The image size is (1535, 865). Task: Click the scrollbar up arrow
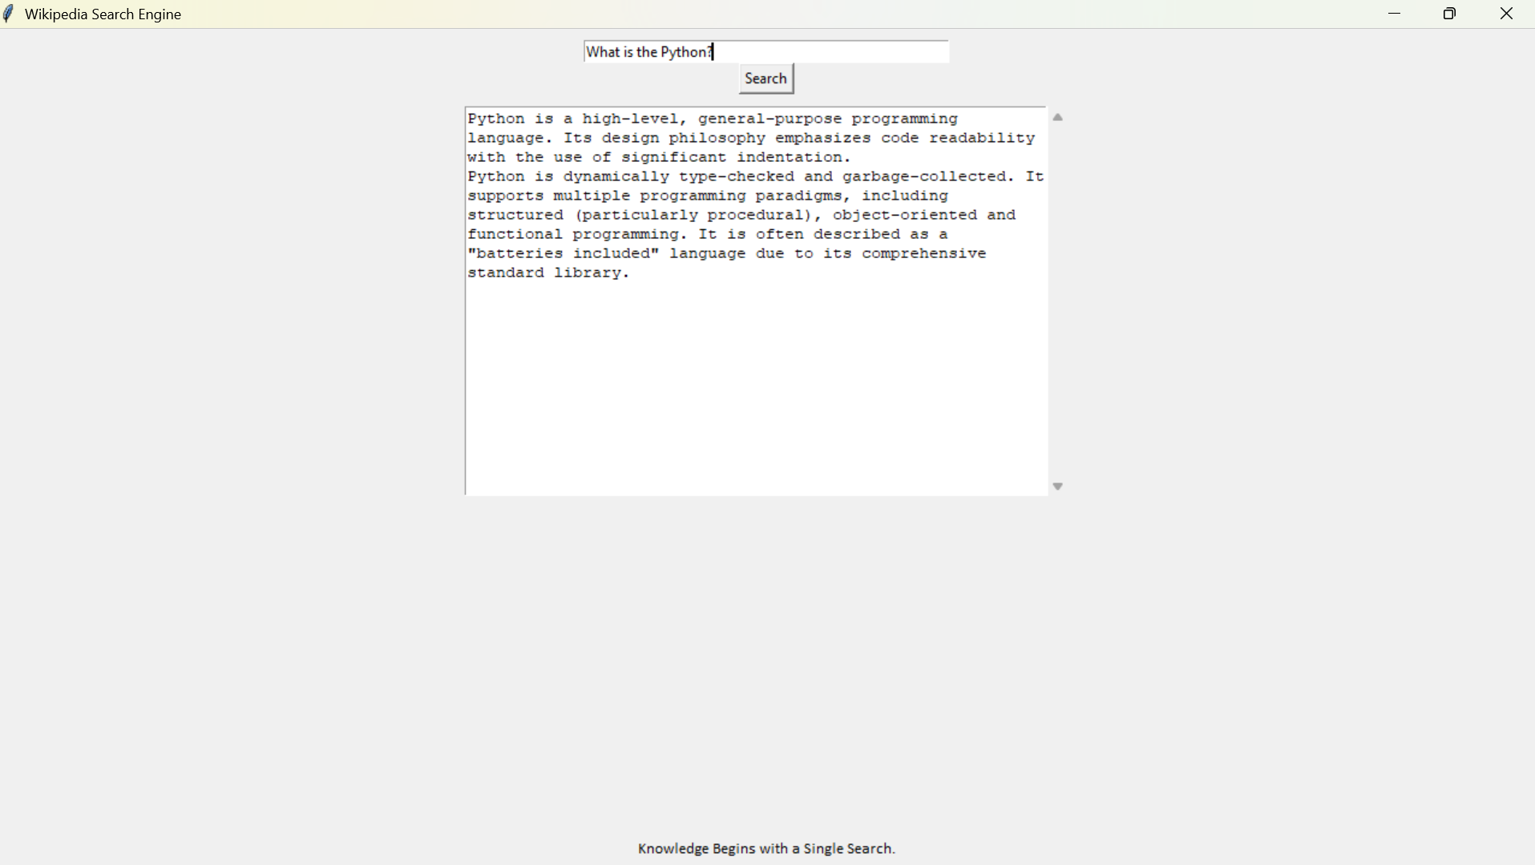(1057, 118)
